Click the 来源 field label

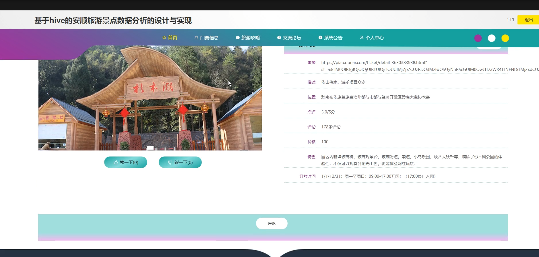coord(311,63)
